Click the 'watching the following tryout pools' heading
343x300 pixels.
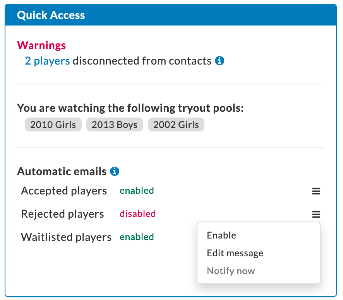click(x=130, y=108)
